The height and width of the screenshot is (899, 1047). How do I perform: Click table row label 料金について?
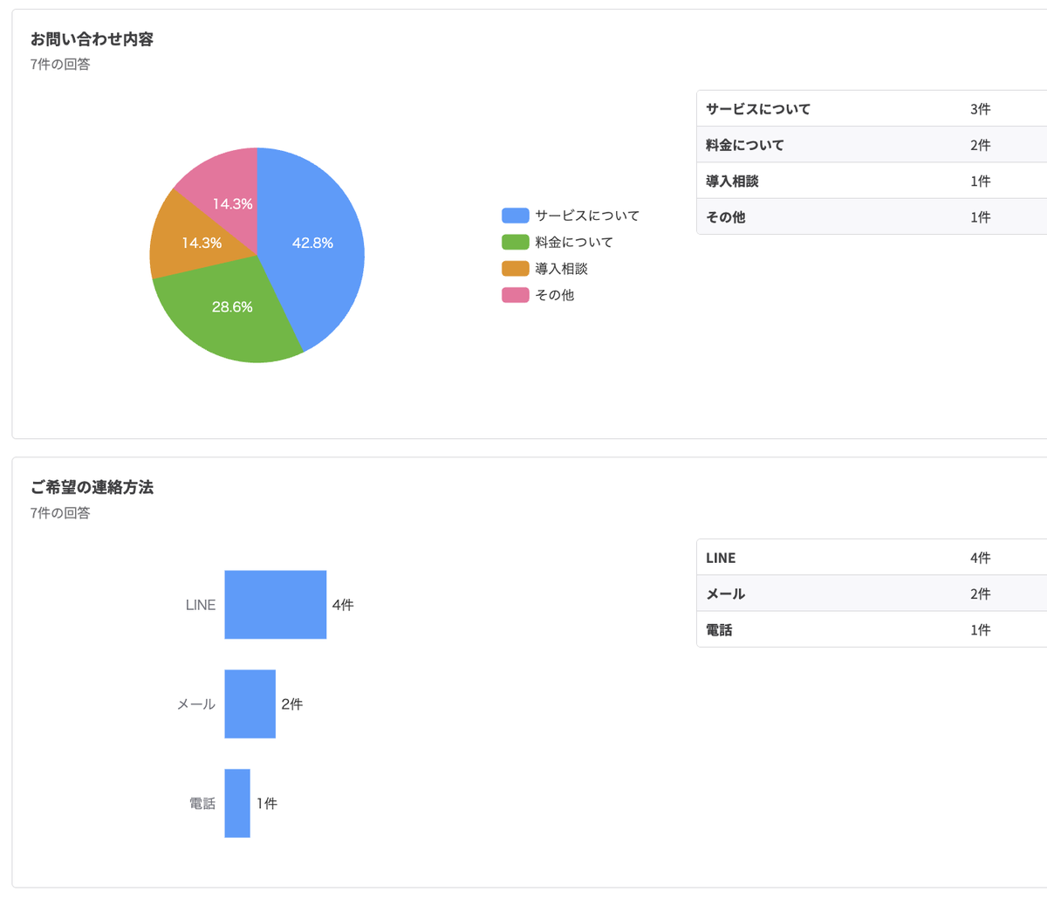745,145
